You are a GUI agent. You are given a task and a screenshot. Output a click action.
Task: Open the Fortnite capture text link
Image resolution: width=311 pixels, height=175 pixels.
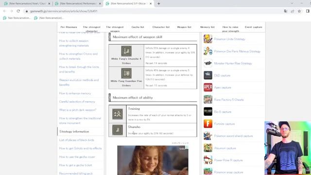pyautogui.click(x=225, y=124)
